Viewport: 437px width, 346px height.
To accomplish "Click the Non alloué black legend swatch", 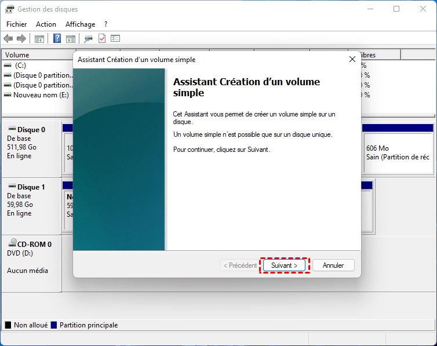I will (8, 325).
